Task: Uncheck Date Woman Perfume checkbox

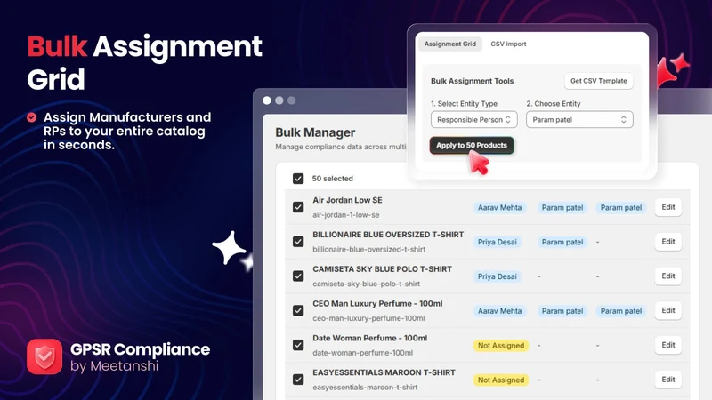Action: pos(298,345)
